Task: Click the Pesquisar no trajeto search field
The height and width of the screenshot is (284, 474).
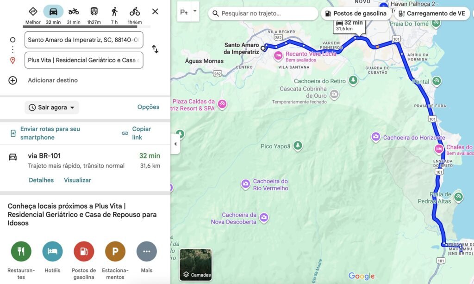Action: point(262,13)
